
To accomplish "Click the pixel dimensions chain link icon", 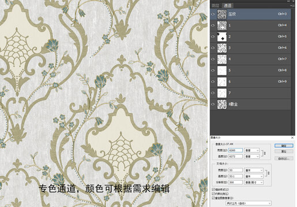I will [x=265, y=154].
